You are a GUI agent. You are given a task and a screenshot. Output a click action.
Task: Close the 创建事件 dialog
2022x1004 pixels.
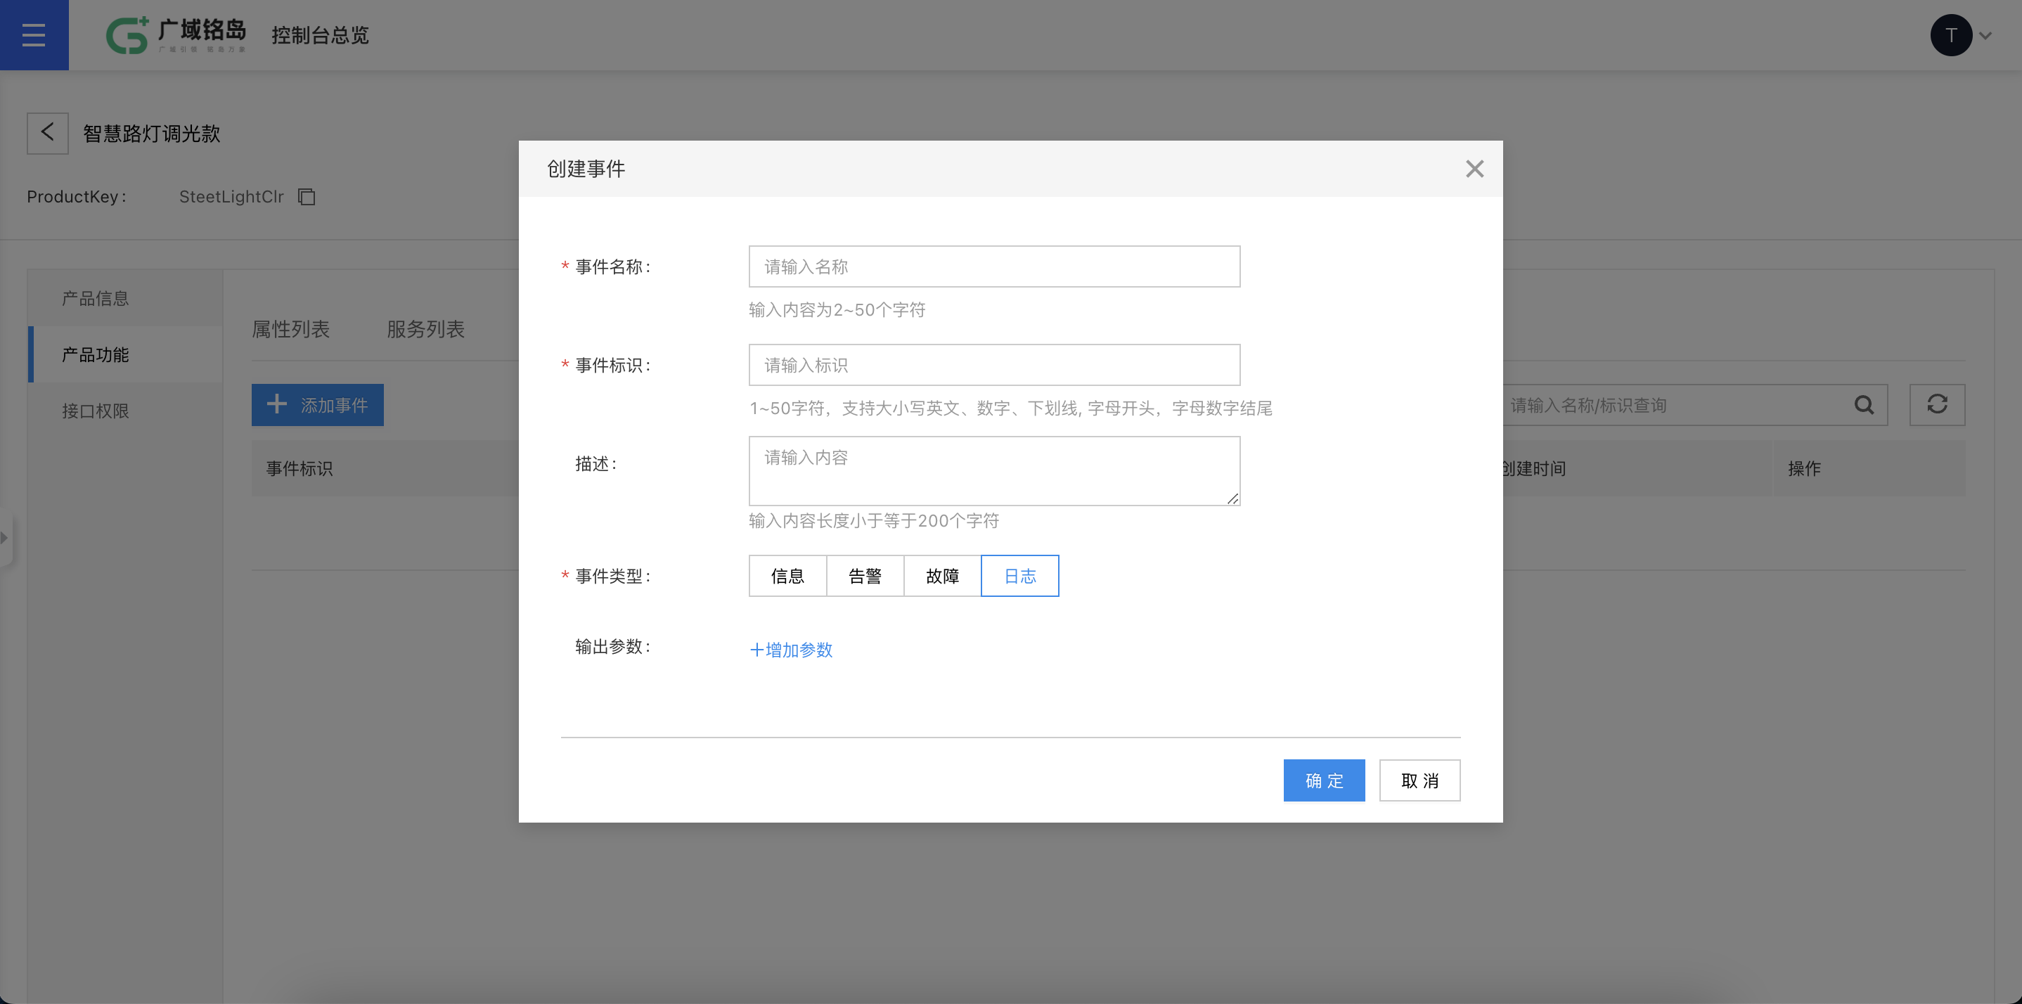(1474, 169)
